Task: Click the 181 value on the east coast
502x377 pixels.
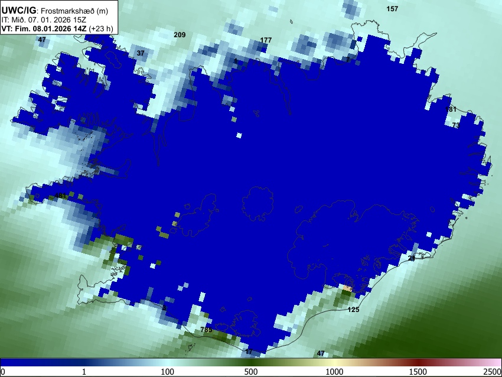Action: pyautogui.click(x=451, y=109)
